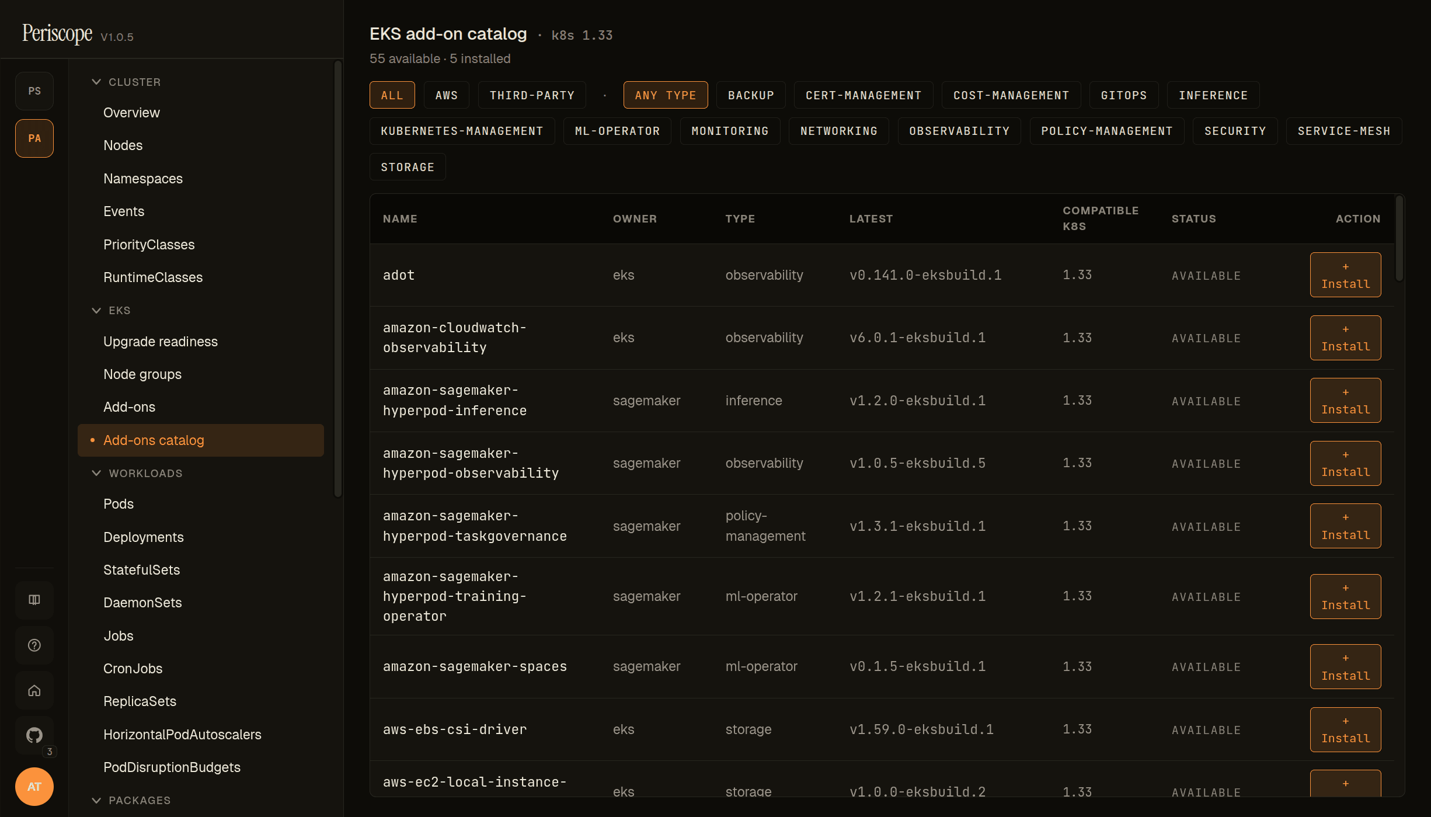This screenshot has height=817, width=1431.
Task: Select the PA cluster avatar
Action: 34,138
